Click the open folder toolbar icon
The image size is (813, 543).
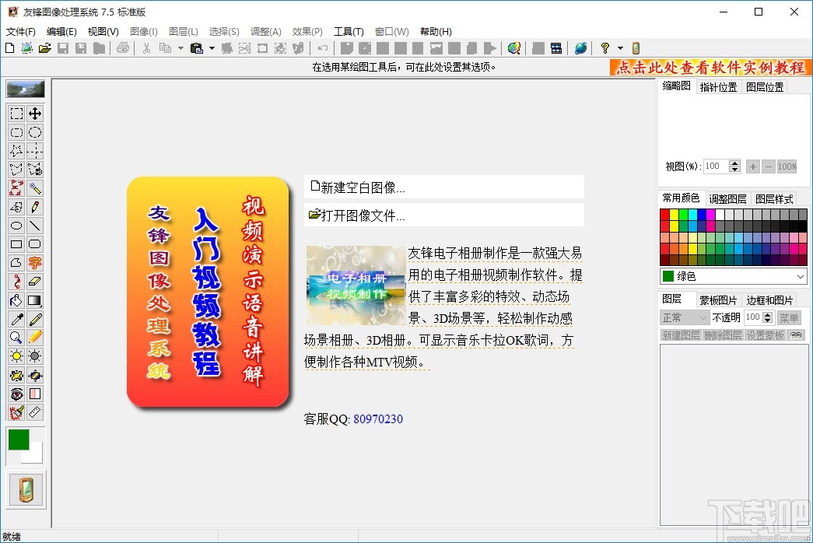coord(45,48)
